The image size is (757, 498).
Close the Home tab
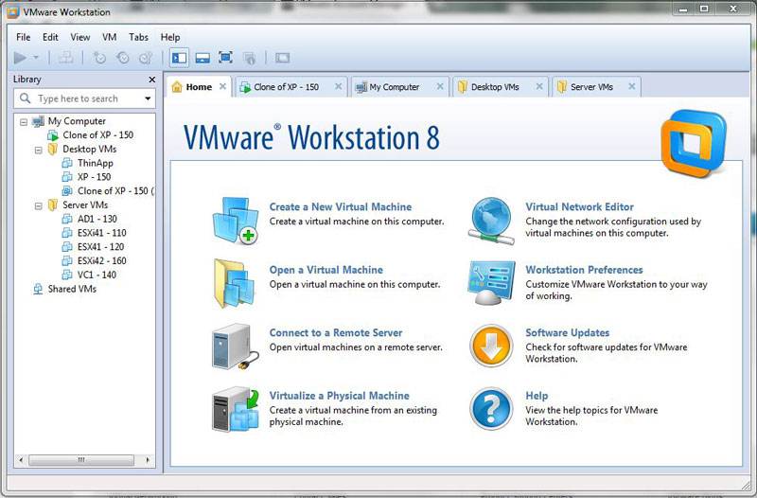point(222,86)
